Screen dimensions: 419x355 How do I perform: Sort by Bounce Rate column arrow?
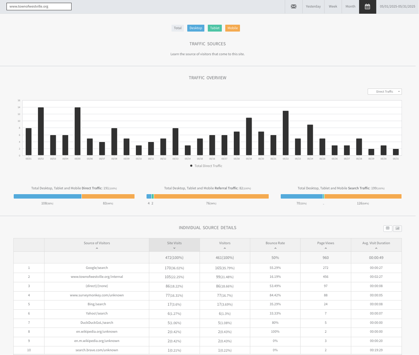[x=275, y=248]
